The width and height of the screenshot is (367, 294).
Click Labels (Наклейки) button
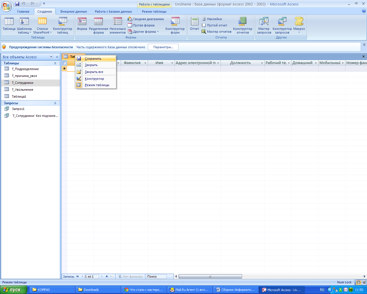212,19
